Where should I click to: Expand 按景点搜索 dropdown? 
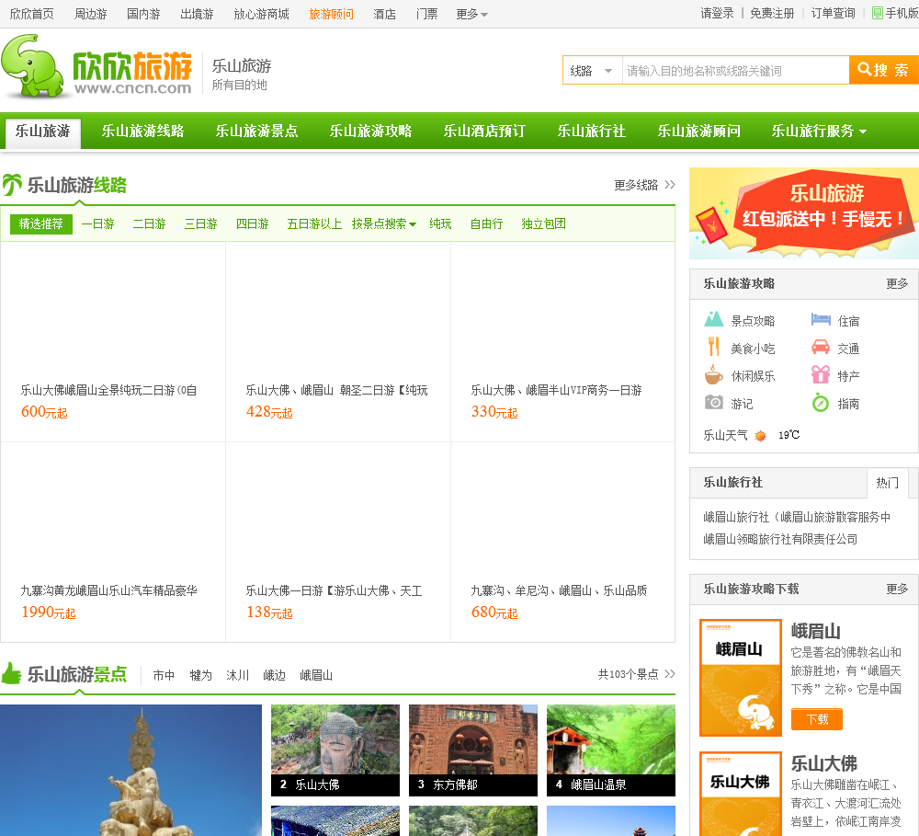click(384, 224)
